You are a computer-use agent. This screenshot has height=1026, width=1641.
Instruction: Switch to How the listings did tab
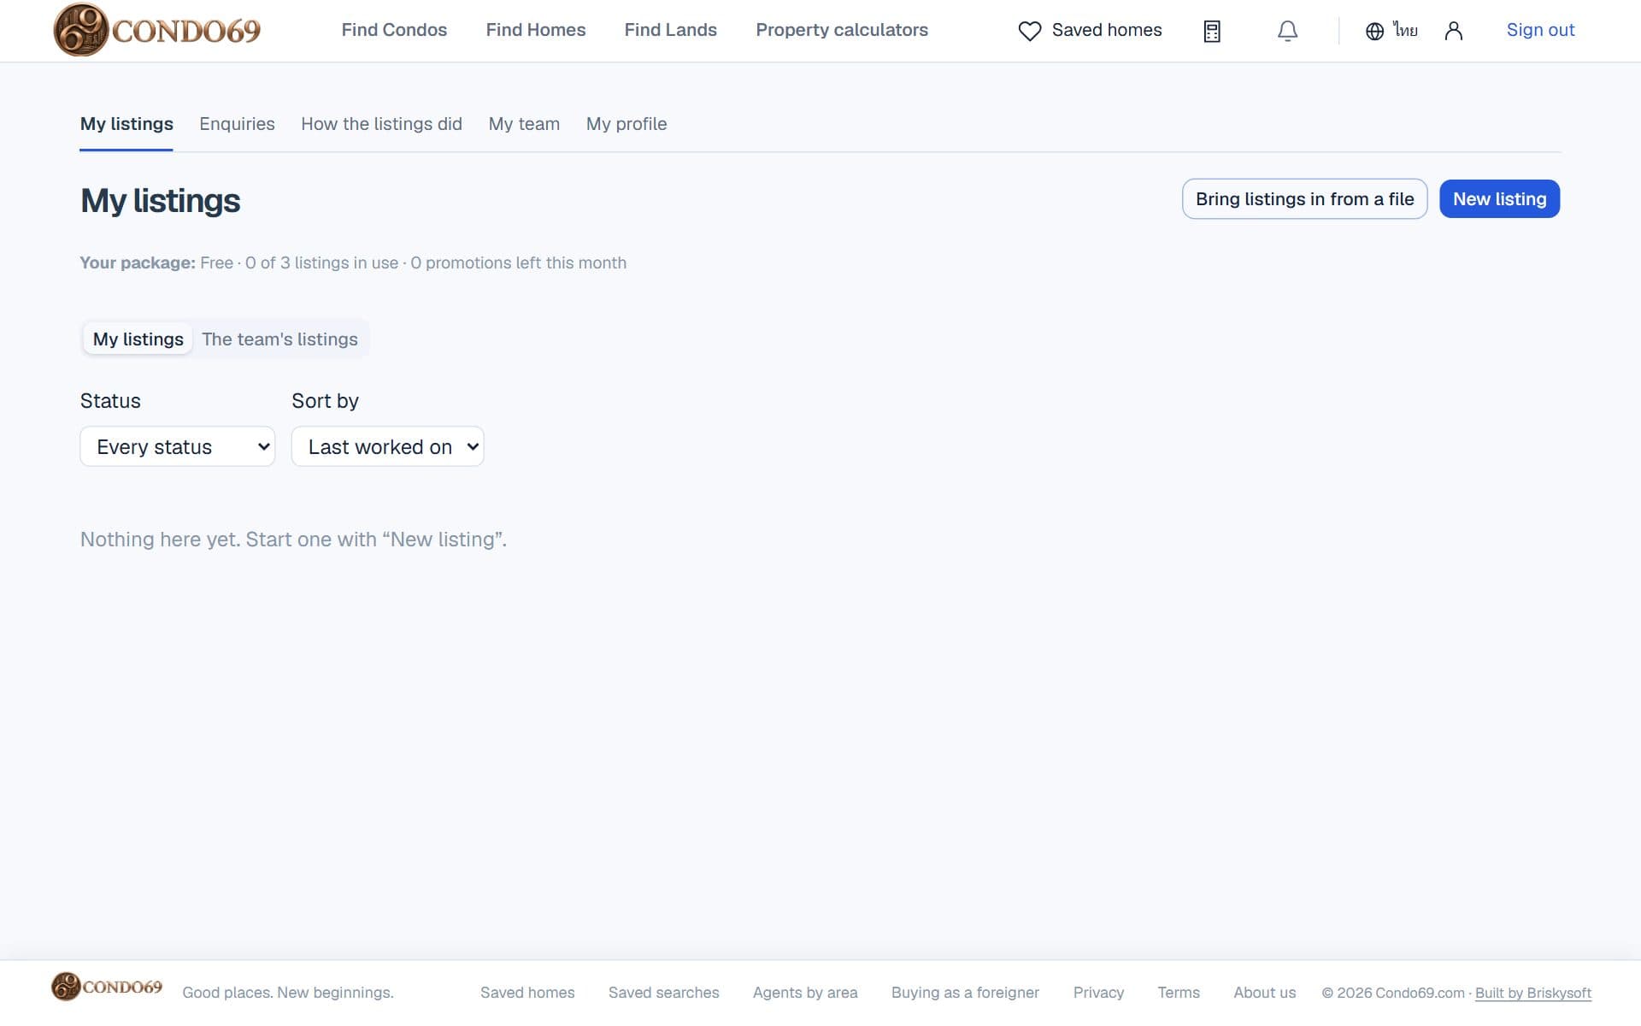point(381,124)
